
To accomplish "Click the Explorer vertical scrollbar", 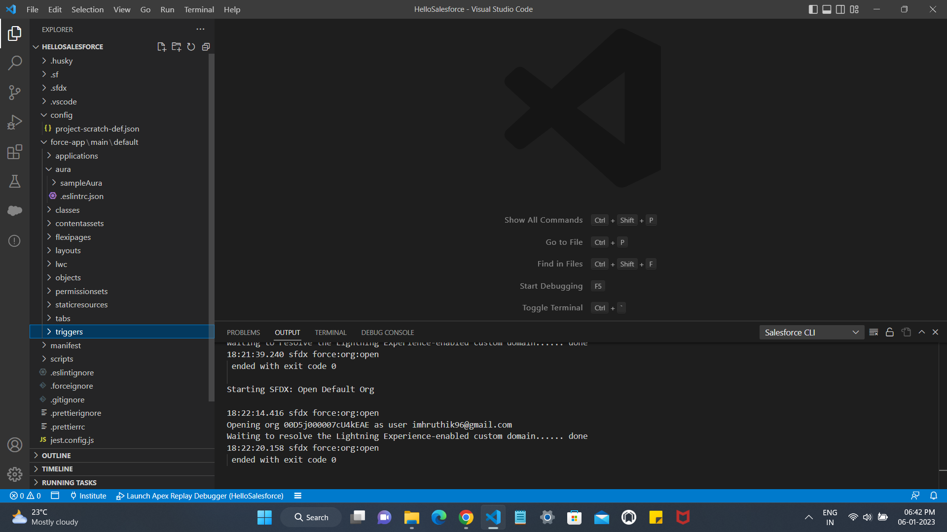I will pos(212,227).
